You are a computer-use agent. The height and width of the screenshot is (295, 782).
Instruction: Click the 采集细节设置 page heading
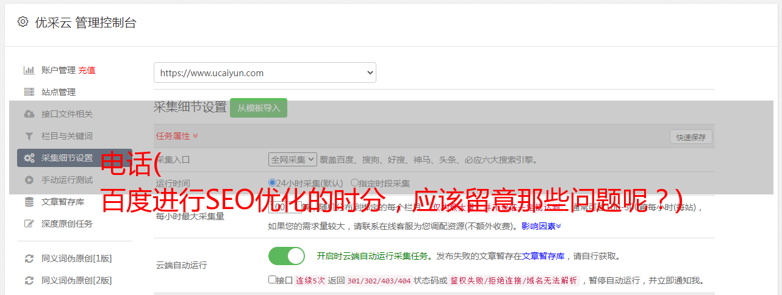[x=190, y=107]
